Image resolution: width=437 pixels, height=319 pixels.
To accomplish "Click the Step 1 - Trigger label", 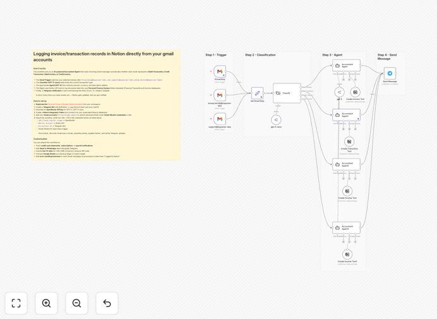I will (216, 55).
